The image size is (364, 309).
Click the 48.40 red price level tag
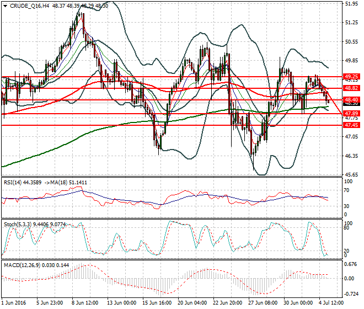click(351, 99)
